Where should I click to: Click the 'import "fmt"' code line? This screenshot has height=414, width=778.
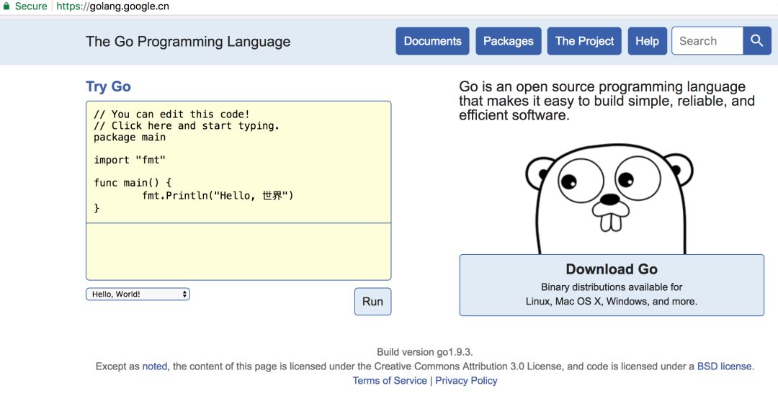[x=130, y=160]
